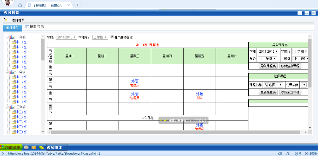Click the 小三年级 grade chart icon

point(11,107)
